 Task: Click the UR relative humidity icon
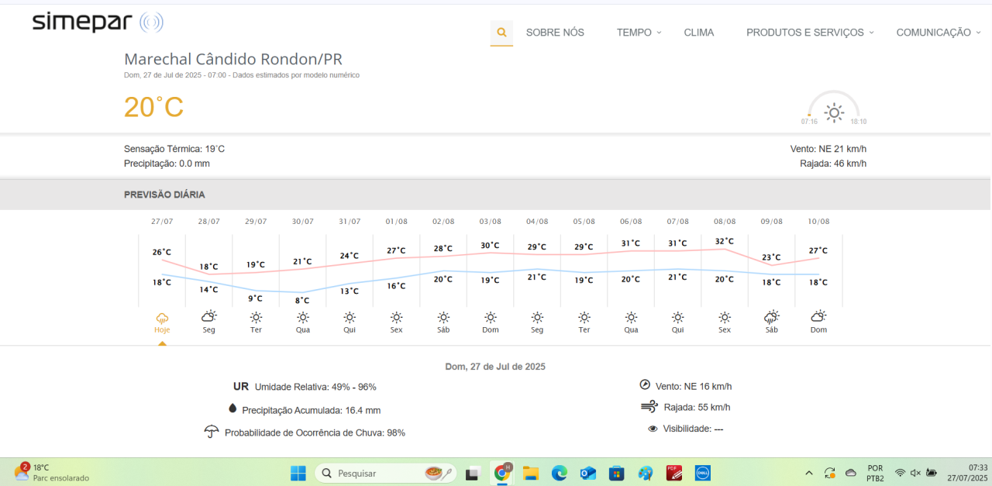pos(241,386)
